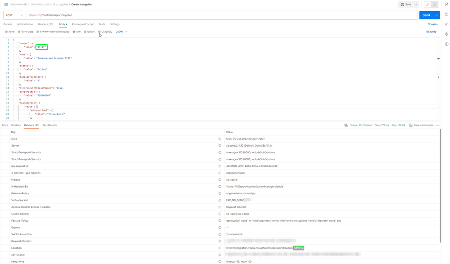Open the Pre-request Script tab
This screenshot has width=450, height=264.
(82, 24)
